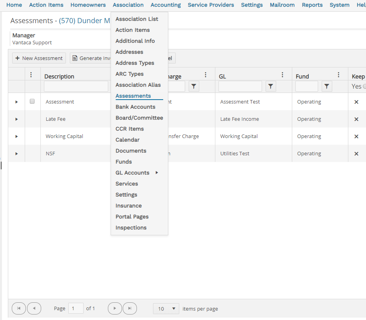Click the next page arrow in pager
366x320 pixels.
115,309
